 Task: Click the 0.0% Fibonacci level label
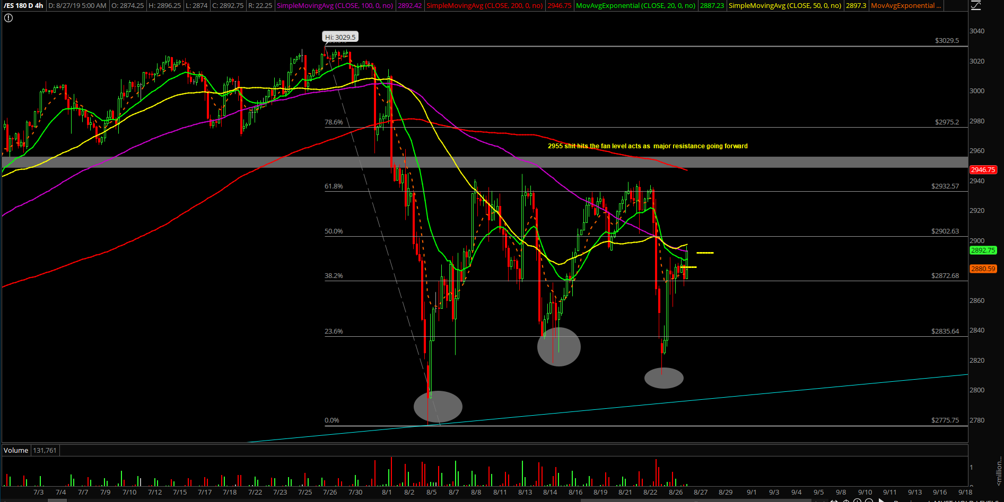(x=332, y=420)
